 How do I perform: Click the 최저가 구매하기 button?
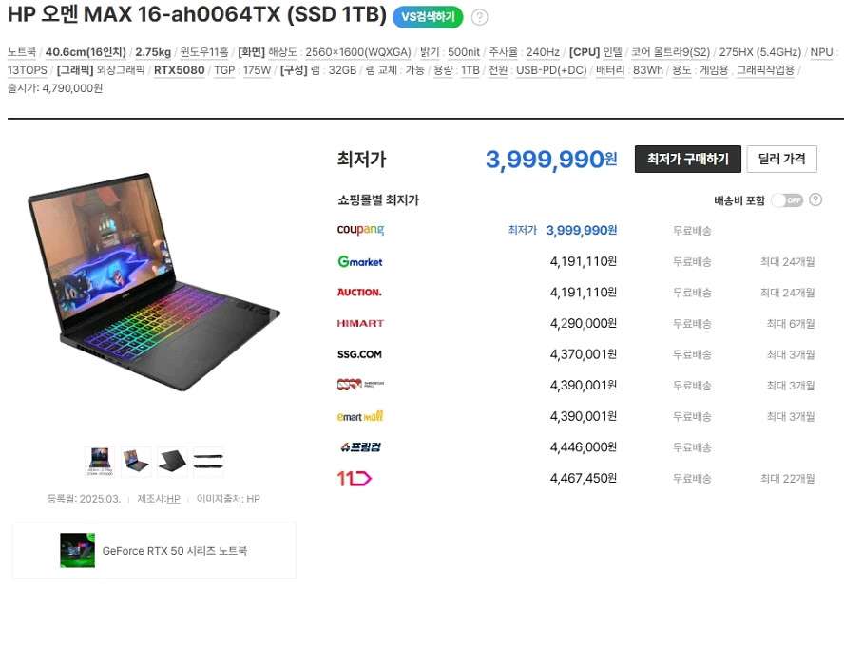click(x=687, y=159)
